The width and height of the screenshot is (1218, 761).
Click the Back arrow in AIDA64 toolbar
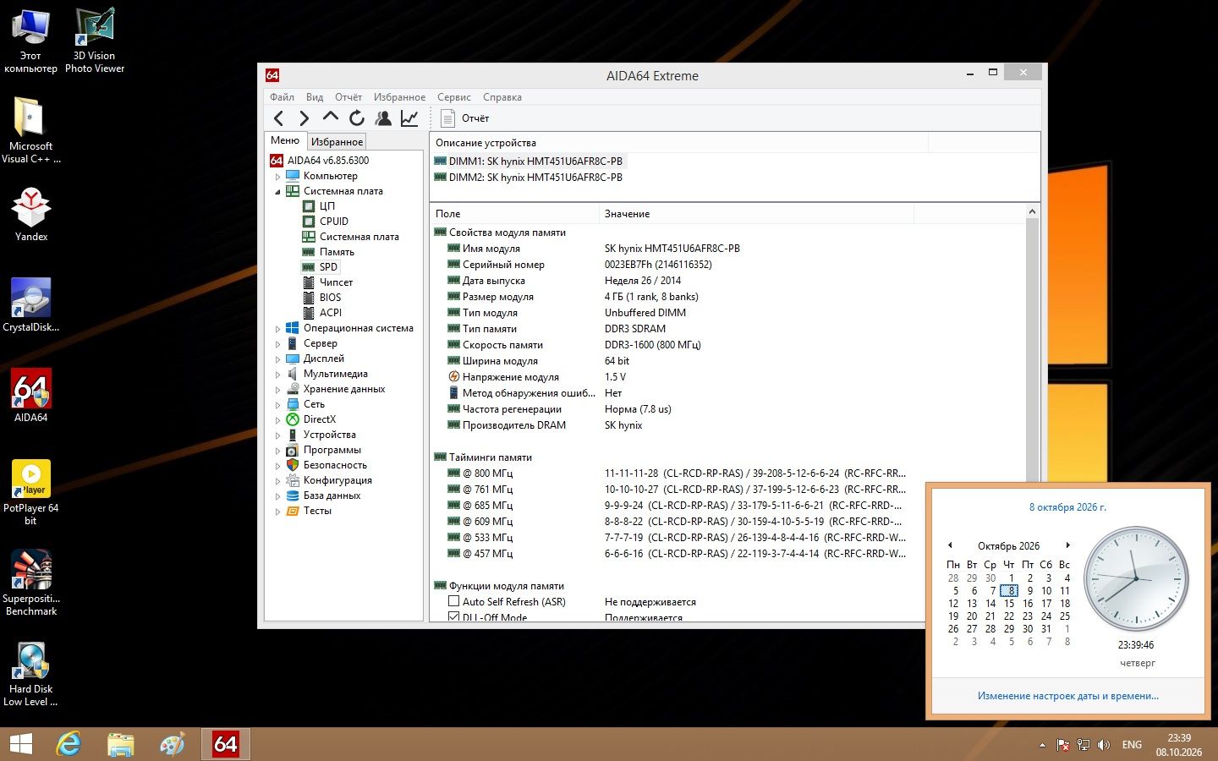coord(279,118)
